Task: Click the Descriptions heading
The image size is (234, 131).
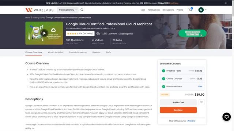Action: [34, 99]
